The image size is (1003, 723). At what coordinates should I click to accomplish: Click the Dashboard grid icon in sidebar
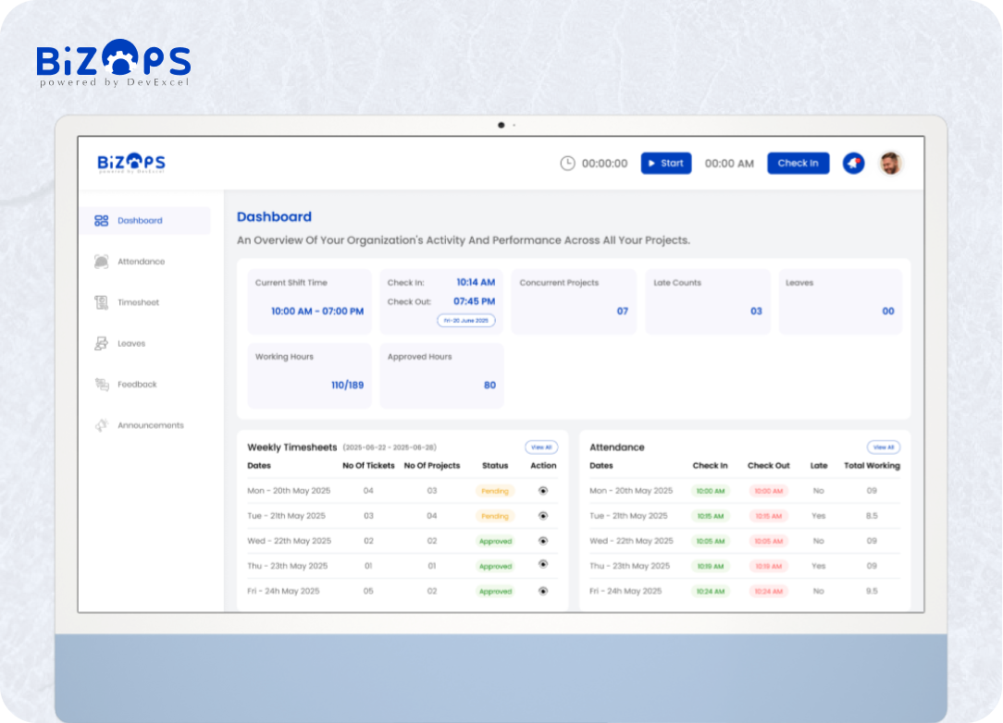point(101,221)
